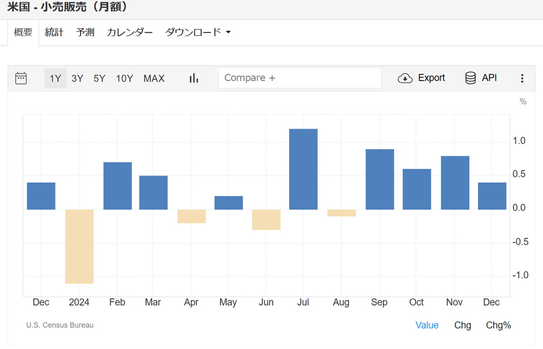The width and height of the screenshot is (543, 349).
Task: Switch display to Chg
Action: (462, 325)
